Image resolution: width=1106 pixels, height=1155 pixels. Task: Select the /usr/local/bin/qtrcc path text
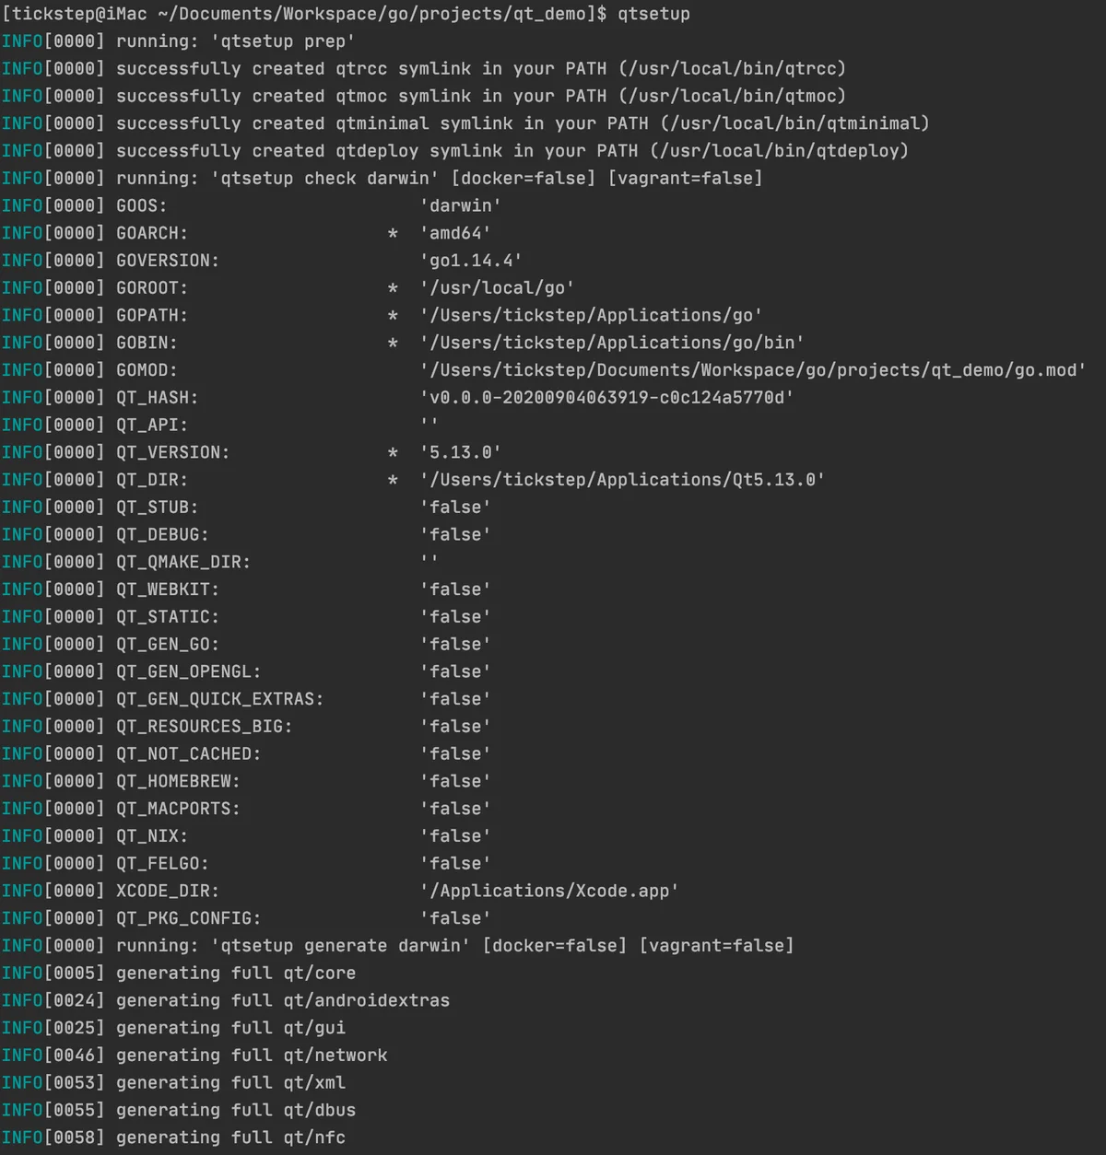click(x=732, y=68)
